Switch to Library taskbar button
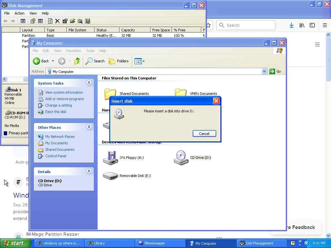Image resolution: width=331 pixels, height=248 pixels. [109, 243]
